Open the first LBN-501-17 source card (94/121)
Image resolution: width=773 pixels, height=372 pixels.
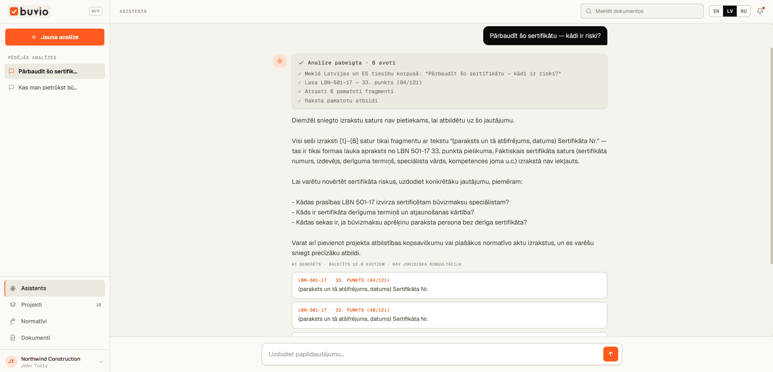pyautogui.click(x=449, y=285)
